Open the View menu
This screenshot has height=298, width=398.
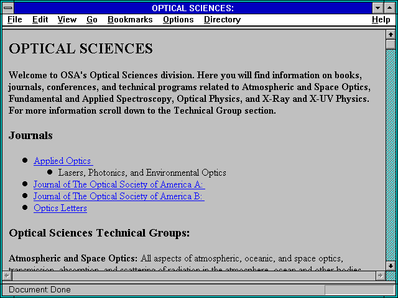[x=67, y=20]
